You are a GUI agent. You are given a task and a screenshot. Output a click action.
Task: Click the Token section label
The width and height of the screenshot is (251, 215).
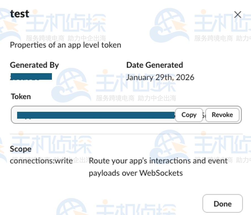20,97
